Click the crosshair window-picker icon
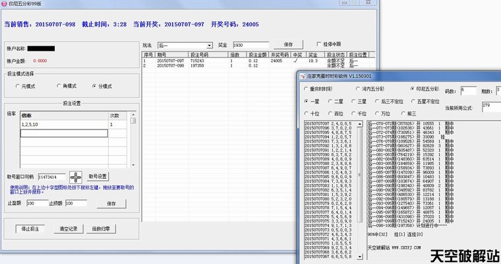 tap(76, 176)
